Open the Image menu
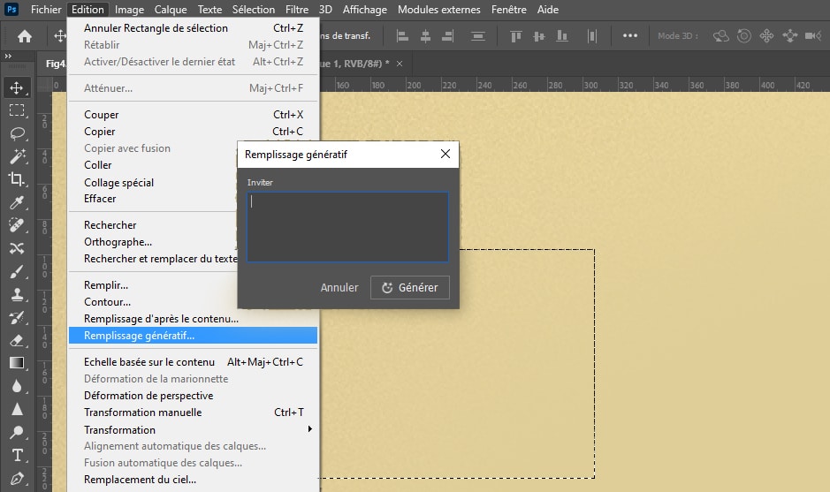The width and height of the screenshot is (830, 492). 129,9
